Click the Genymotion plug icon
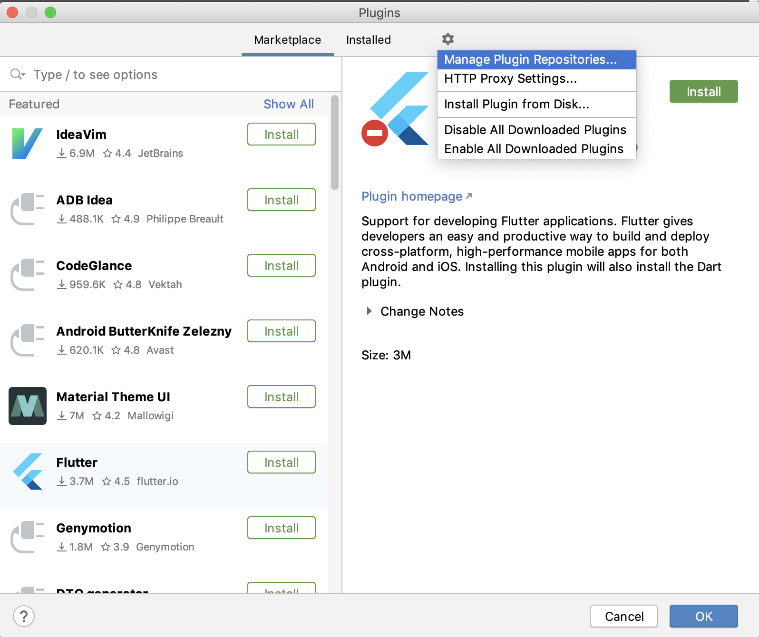The image size is (759, 637). [28, 537]
